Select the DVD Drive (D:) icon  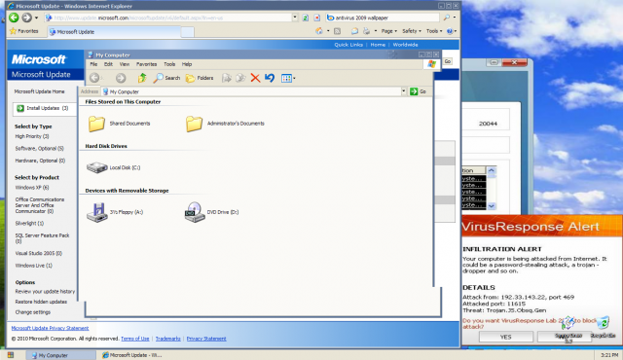pos(211,212)
